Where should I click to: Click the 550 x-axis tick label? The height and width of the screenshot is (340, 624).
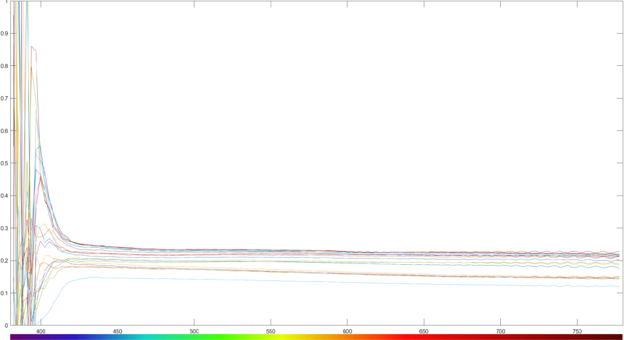point(270,331)
